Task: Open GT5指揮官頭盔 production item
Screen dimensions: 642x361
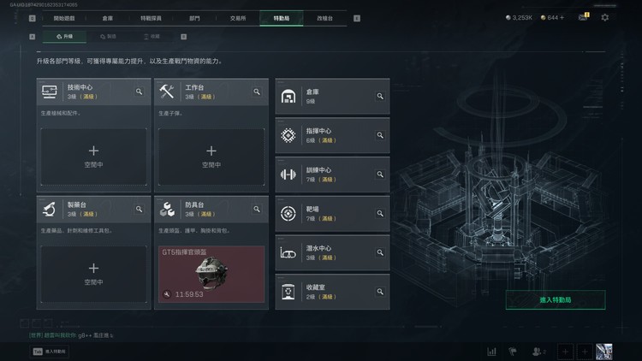Action: (211, 275)
